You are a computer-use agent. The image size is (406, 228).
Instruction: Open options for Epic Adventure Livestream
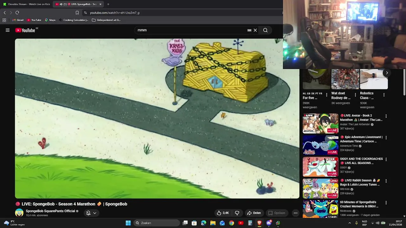pyautogui.click(x=386, y=138)
